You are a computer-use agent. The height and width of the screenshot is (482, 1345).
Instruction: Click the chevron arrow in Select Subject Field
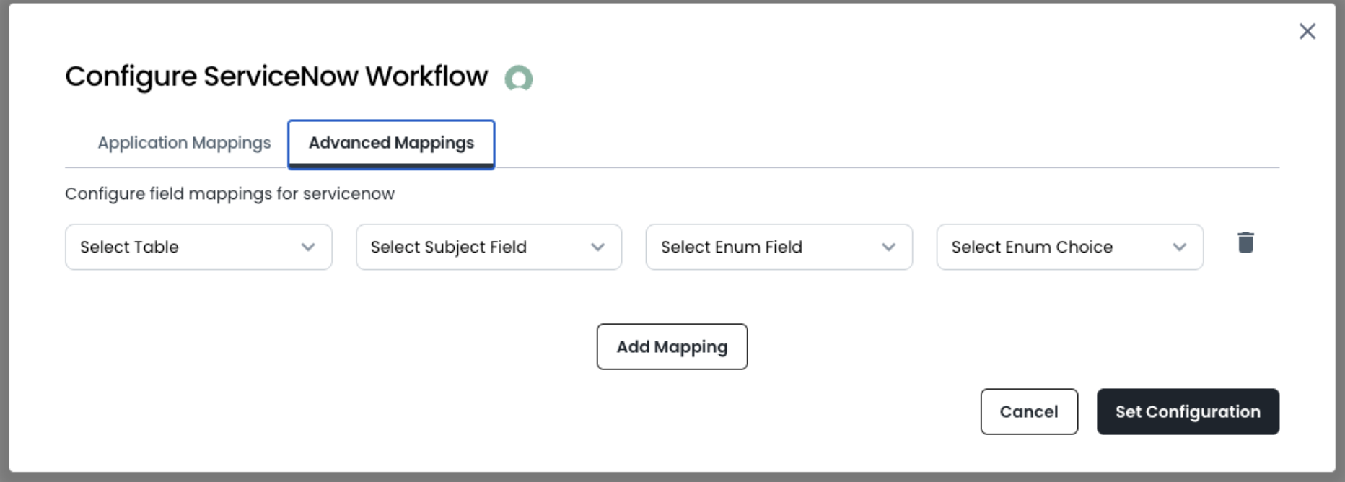(597, 247)
